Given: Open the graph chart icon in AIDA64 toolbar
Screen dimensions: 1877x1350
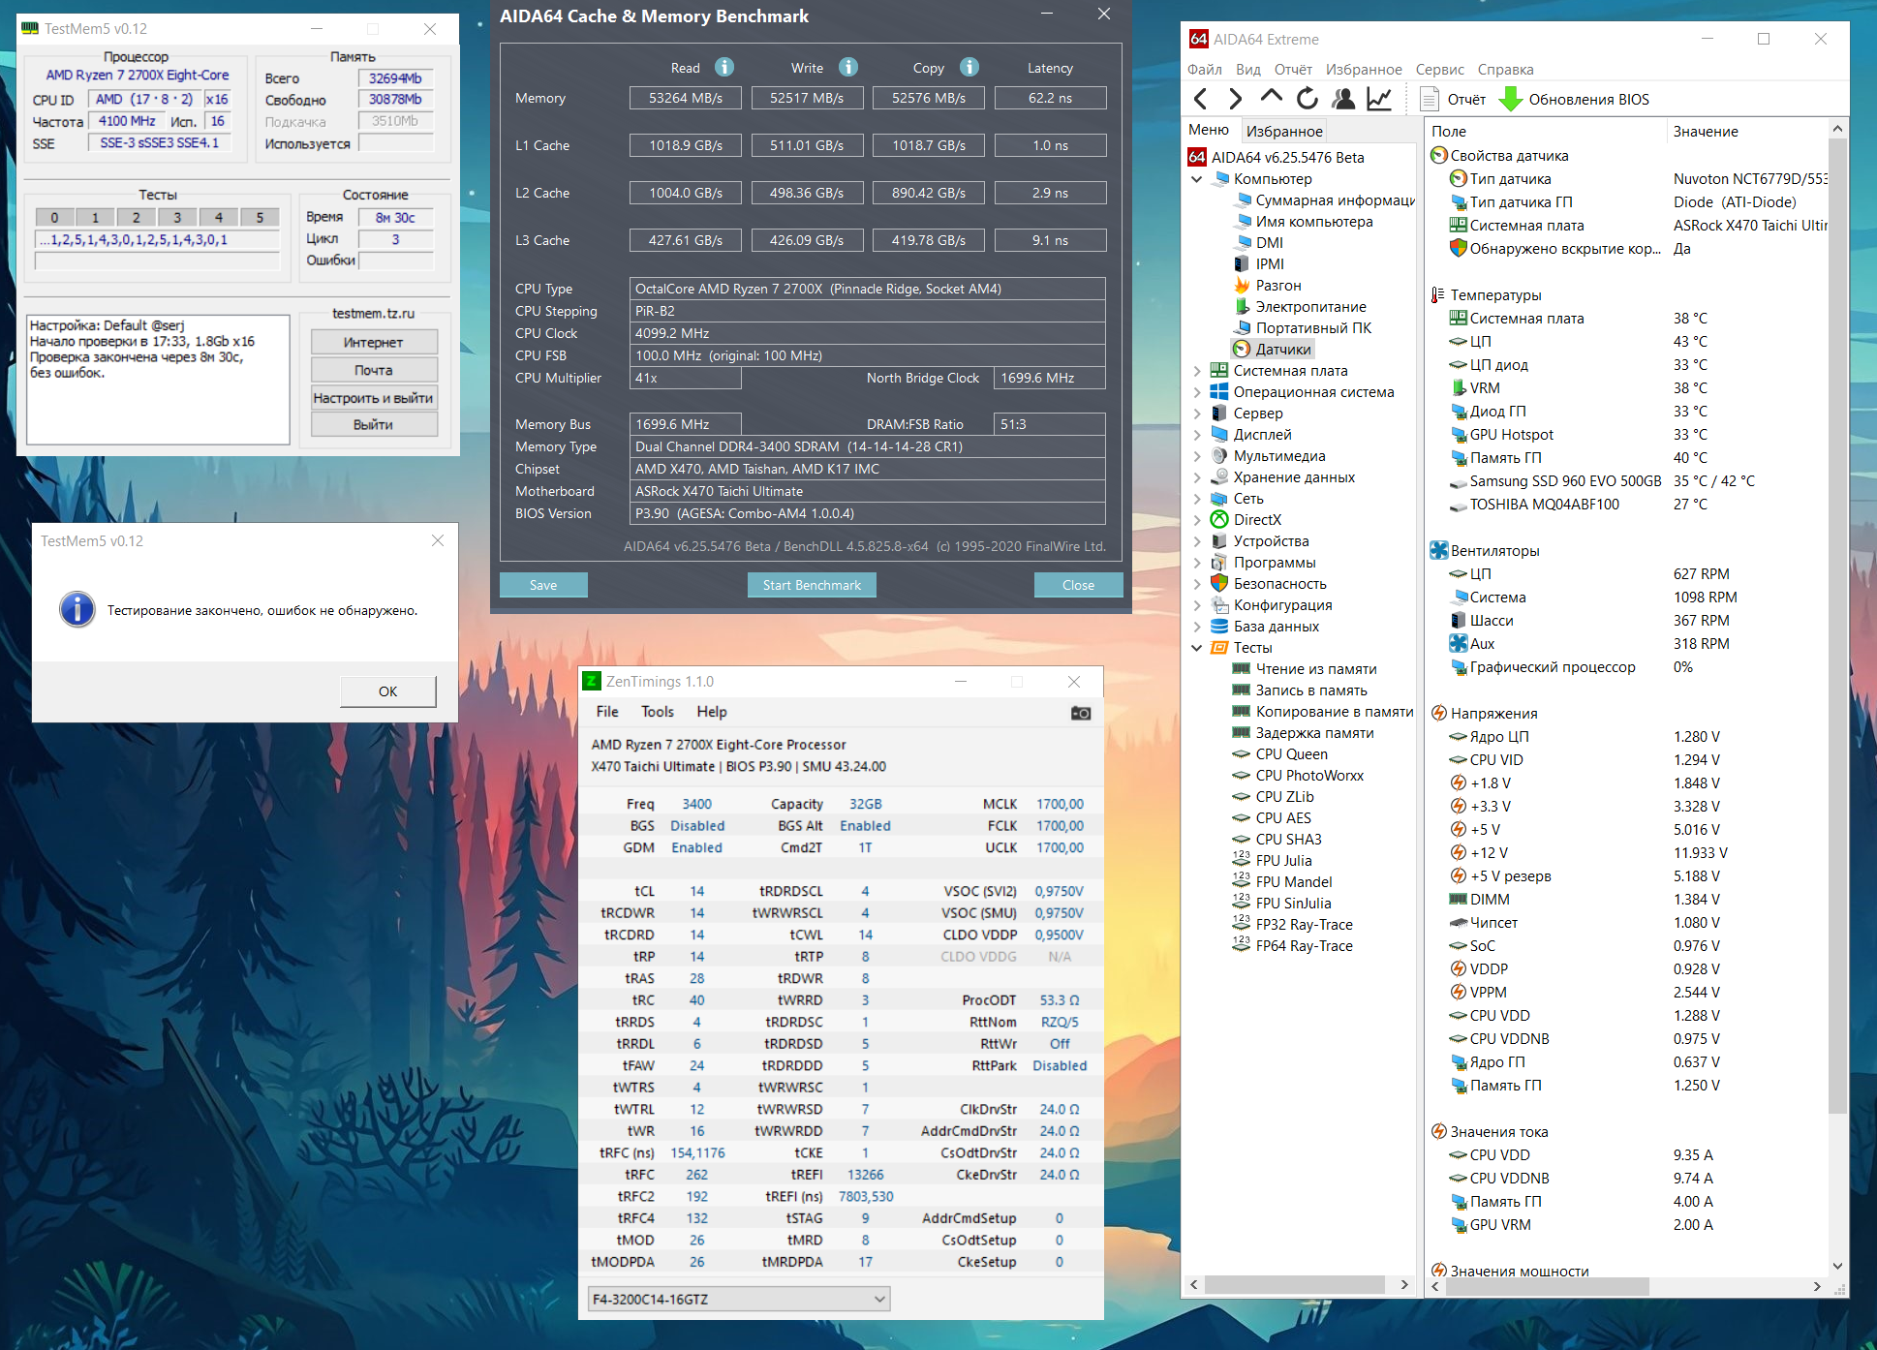Looking at the screenshot, I should click(x=1379, y=99).
